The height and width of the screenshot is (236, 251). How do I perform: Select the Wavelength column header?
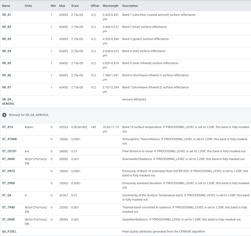point(111,6)
